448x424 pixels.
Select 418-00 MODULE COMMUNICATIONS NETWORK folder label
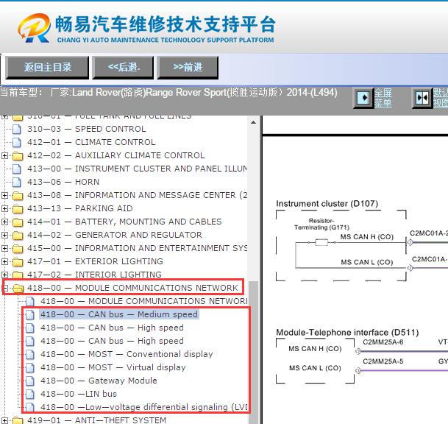click(132, 288)
